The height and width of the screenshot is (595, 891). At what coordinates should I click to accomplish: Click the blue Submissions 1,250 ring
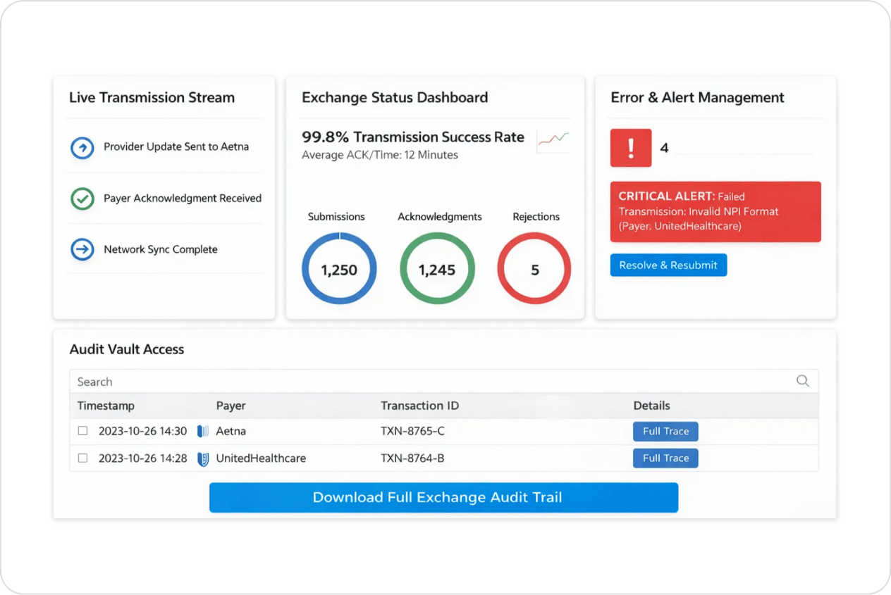[x=339, y=268]
